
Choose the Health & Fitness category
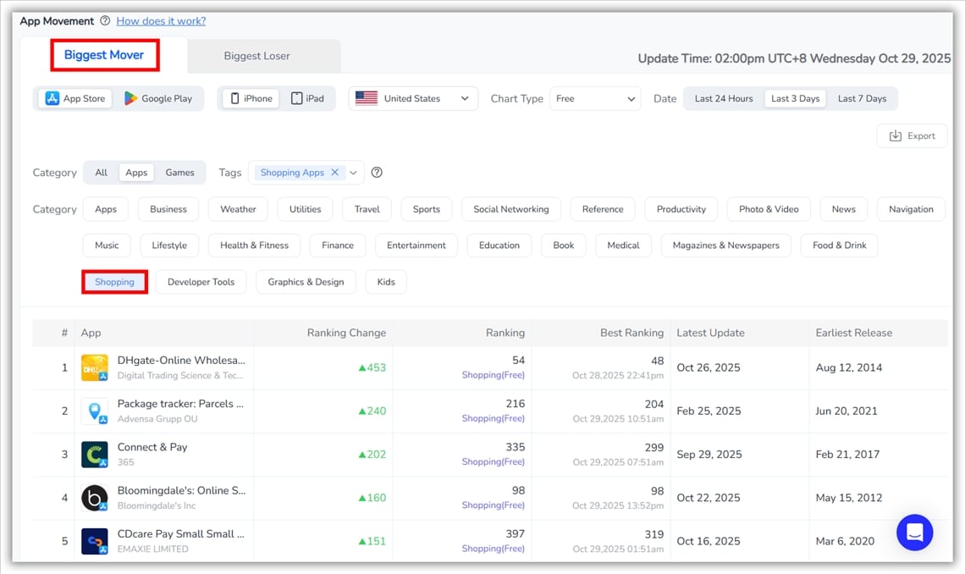point(254,246)
